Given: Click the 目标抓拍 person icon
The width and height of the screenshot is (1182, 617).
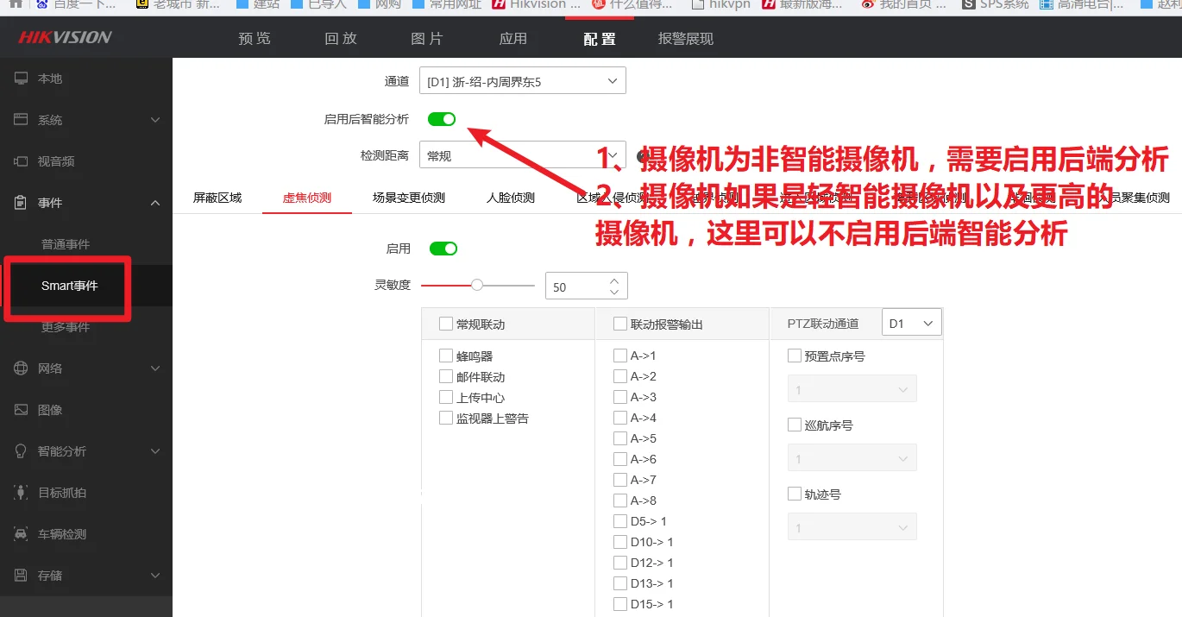Looking at the screenshot, I should coord(22,493).
